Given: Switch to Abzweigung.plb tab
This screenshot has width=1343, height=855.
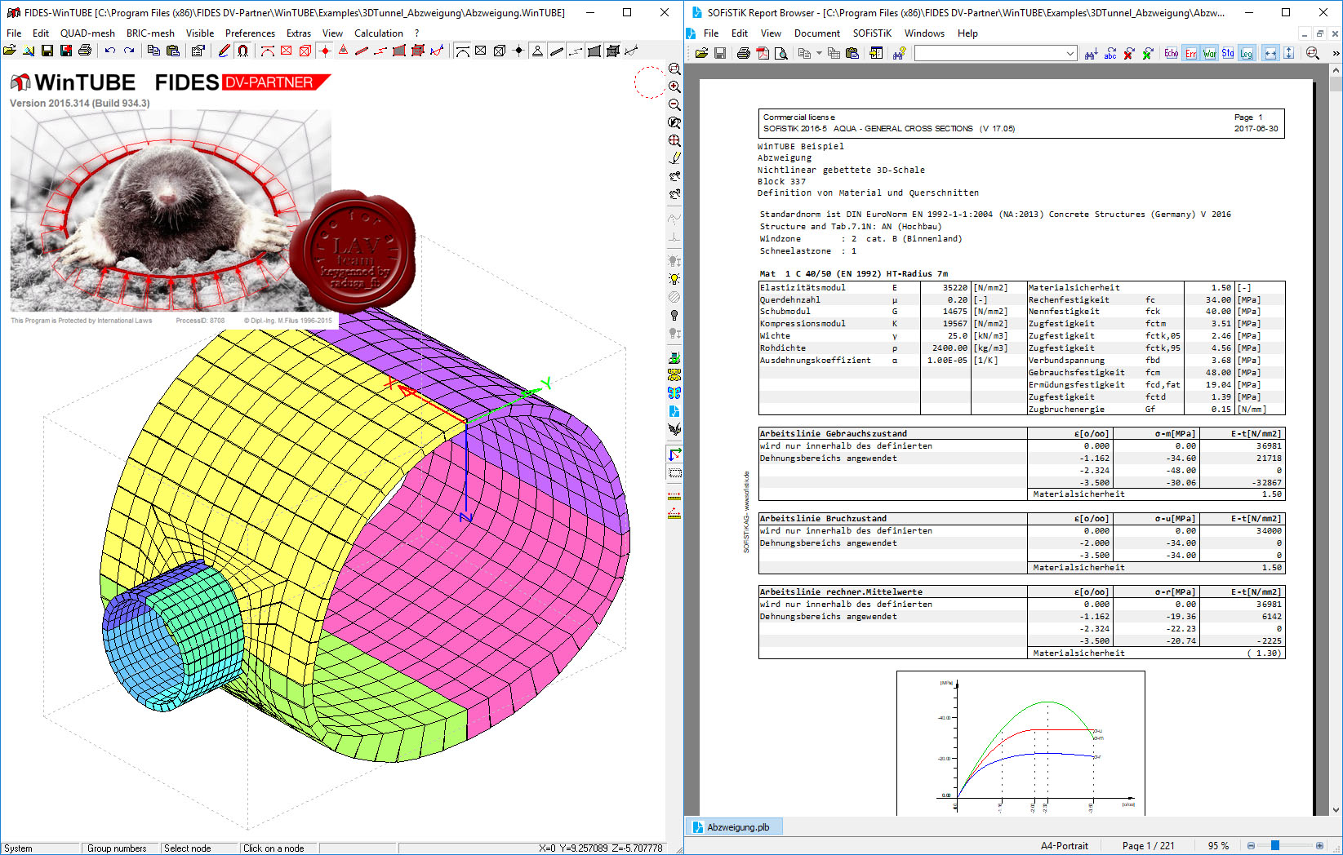Looking at the screenshot, I should pos(733,826).
